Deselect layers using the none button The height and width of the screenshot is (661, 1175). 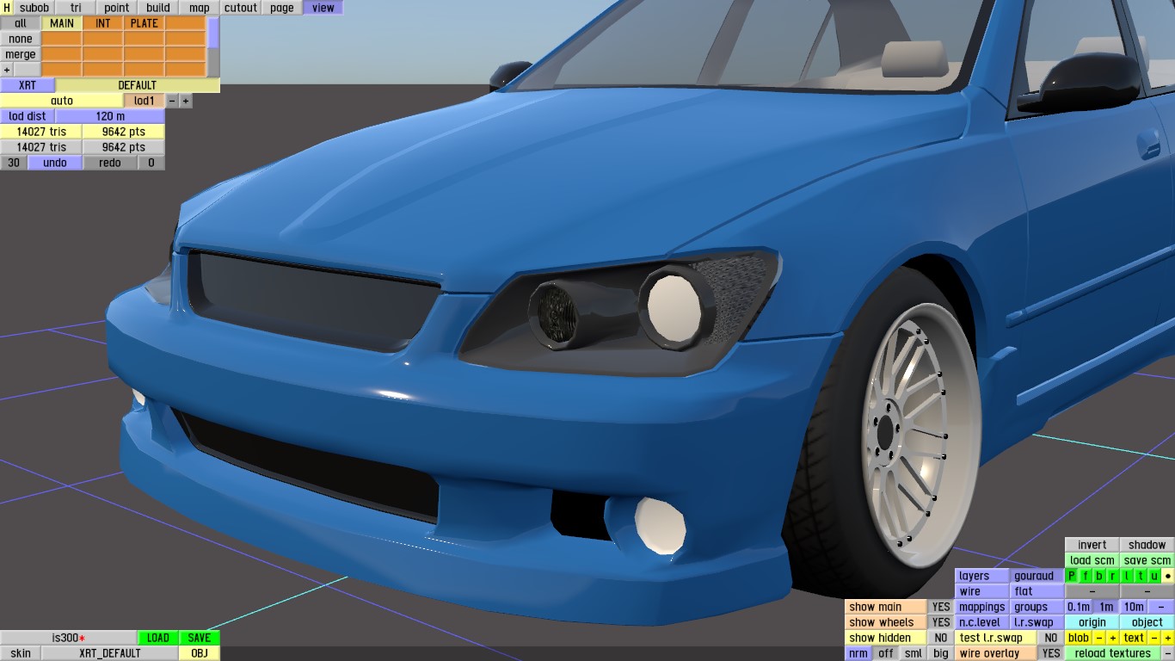pyautogui.click(x=21, y=39)
